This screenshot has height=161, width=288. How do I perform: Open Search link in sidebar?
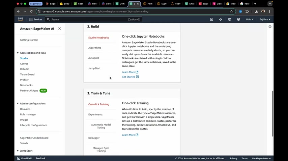(24, 143)
